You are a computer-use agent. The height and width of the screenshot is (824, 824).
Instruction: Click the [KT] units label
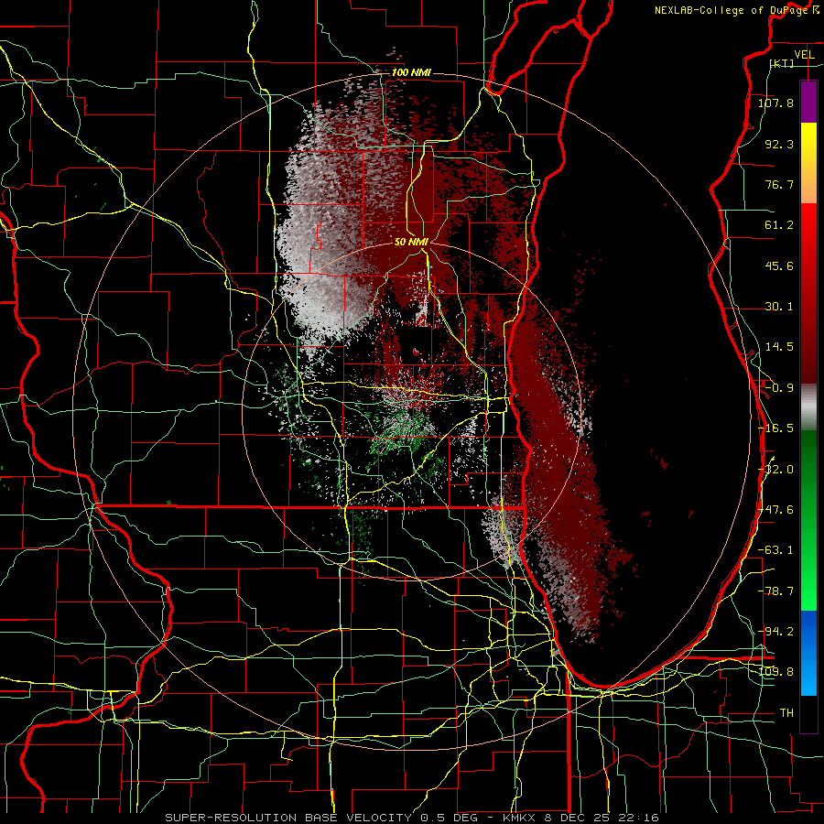point(782,63)
